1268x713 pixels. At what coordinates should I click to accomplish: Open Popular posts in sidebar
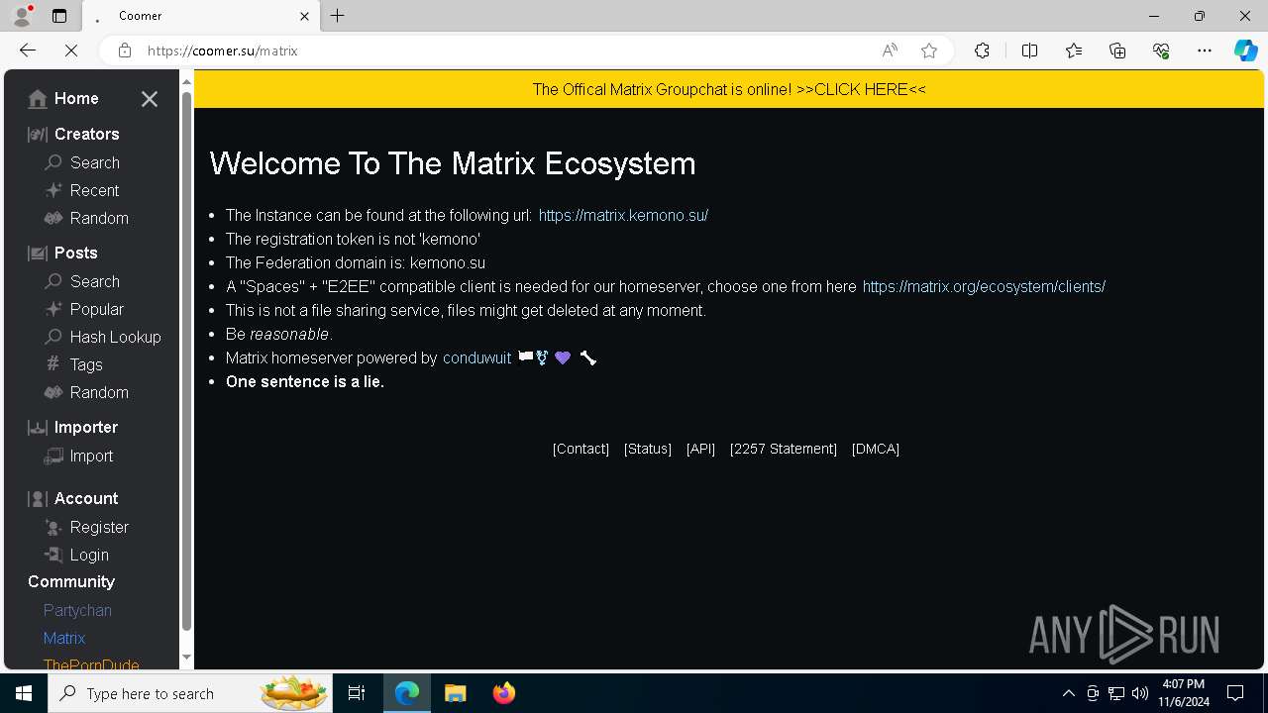[x=84, y=309]
